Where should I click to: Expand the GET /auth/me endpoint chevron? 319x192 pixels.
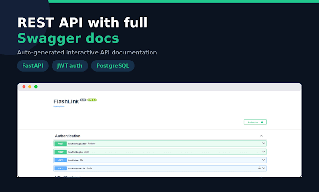(x=264, y=160)
